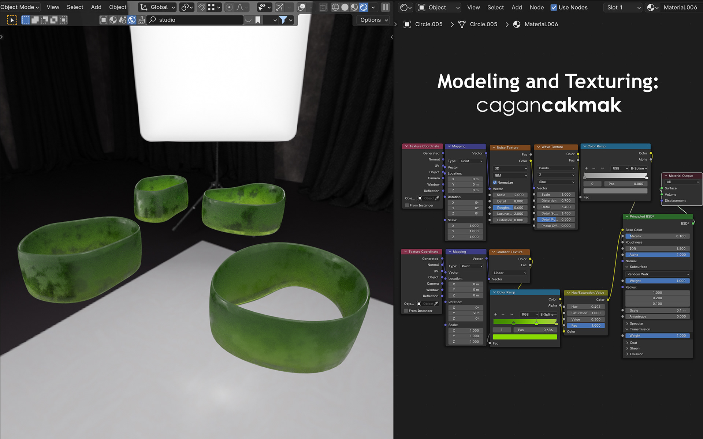This screenshot has height=439, width=703.
Task: Click the Hue slider in Hue/Saturation/Value node
Action: pos(585,307)
